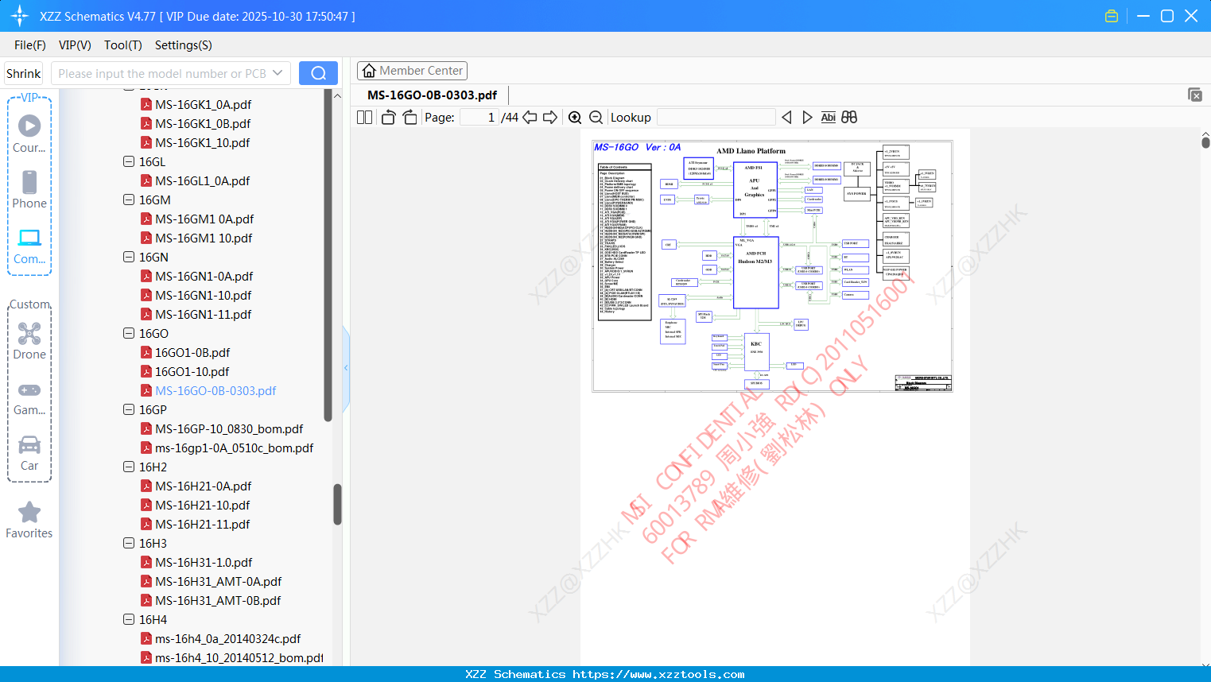Image resolution: width=1211 pixels, height=682 pixels.
Task: Open the File(F) menu
Action: 30,45
